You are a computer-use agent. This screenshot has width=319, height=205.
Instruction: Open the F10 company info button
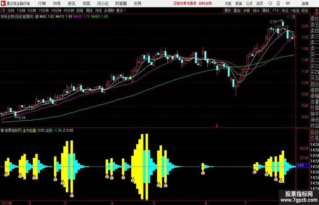(x=276, y=11)
